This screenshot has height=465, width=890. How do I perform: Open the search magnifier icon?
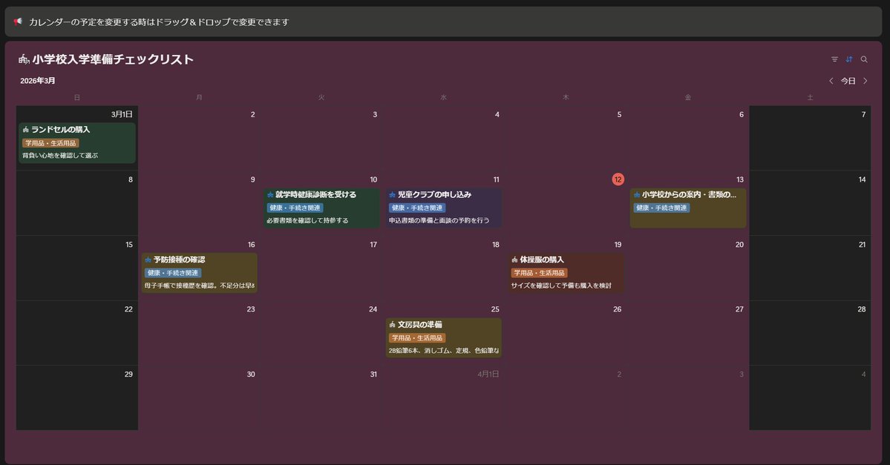tap(864, 59)
